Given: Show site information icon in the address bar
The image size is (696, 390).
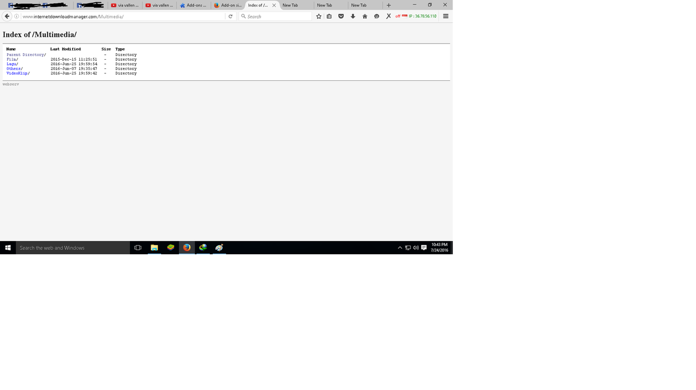Looking at the screenshot, I should point(17,16).
